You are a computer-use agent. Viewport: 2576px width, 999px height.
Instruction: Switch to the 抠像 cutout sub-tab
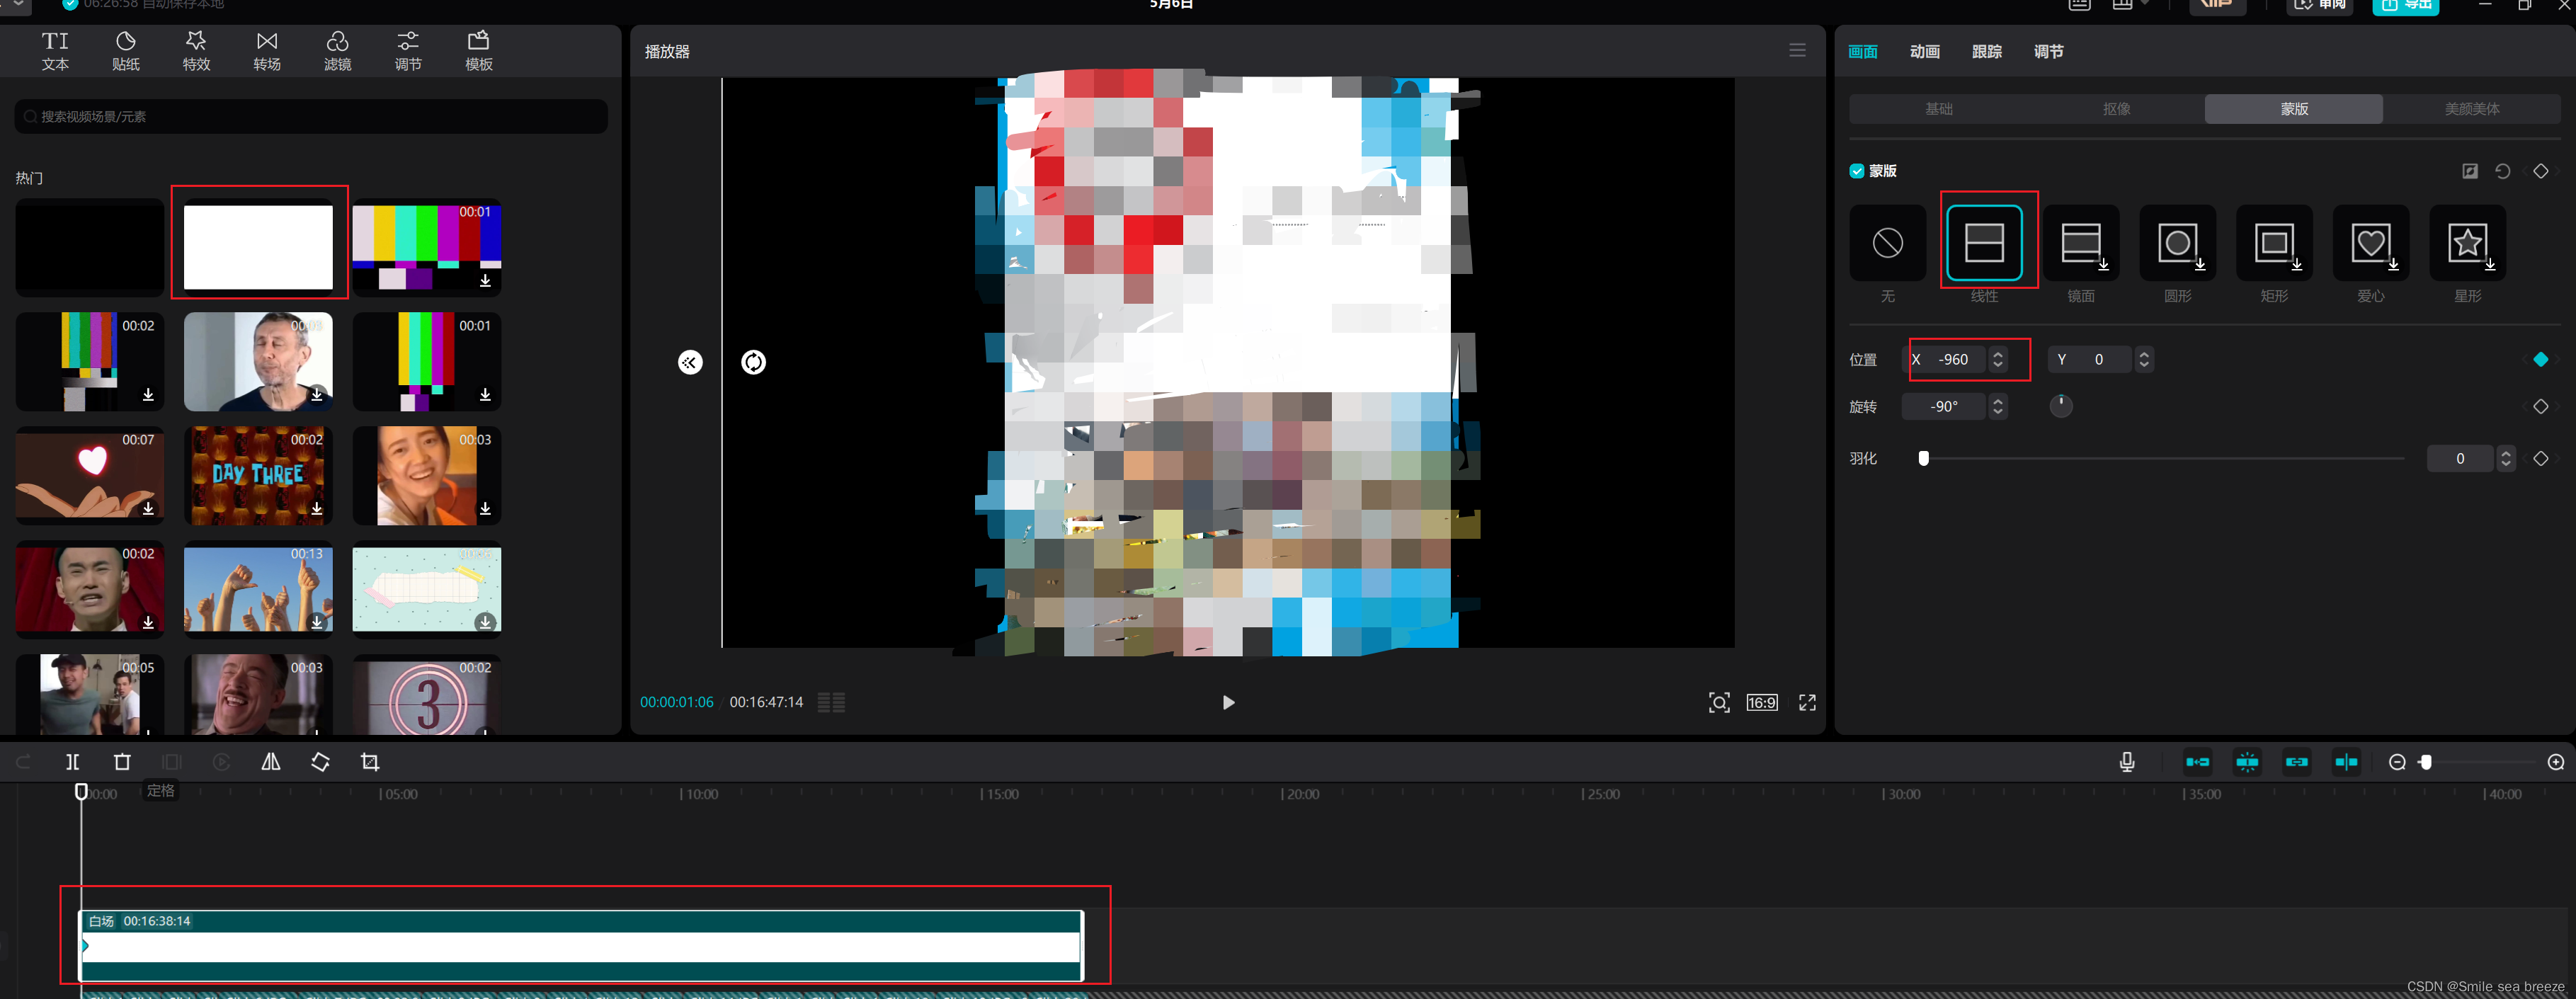pos(2116,109)
